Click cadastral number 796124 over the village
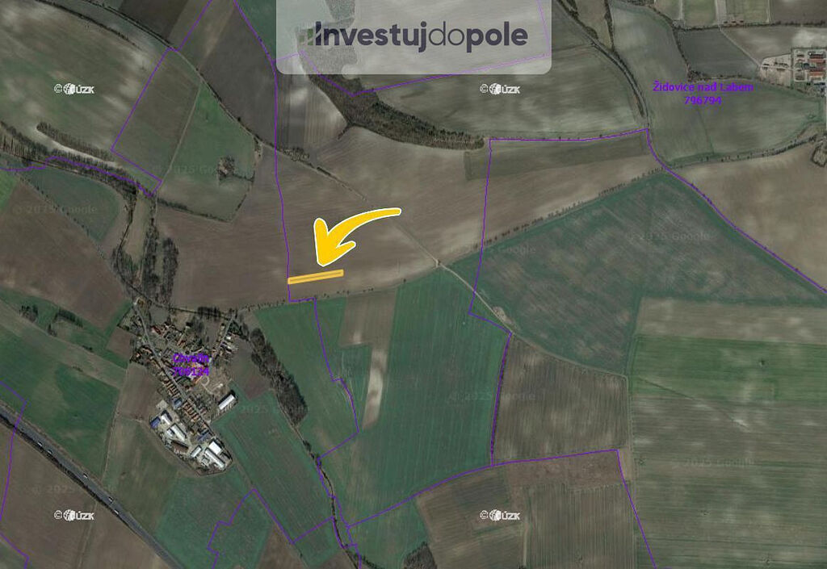This screenshot has width=827, height=569. [x=191, y=371]
